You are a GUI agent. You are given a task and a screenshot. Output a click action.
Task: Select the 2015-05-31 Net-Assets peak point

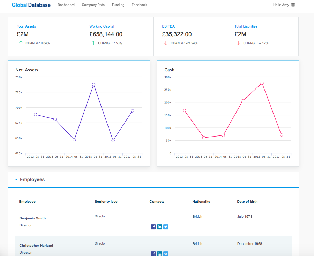pyautogui.click(x=94, y=85)
